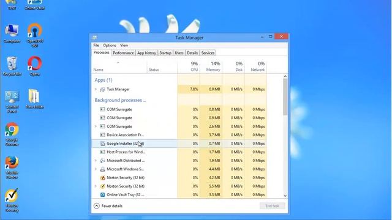The height and width of the screenshot is (220, 392).
Task: Collapse view with Fewer details arrow
Action: (x=97, y=206)
